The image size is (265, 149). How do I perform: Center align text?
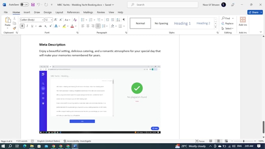[88, 26]
